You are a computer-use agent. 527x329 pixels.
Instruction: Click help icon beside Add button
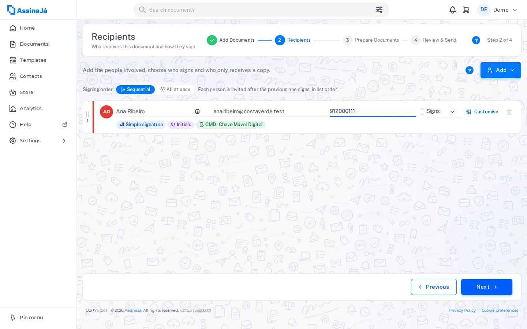pos(470,70)
